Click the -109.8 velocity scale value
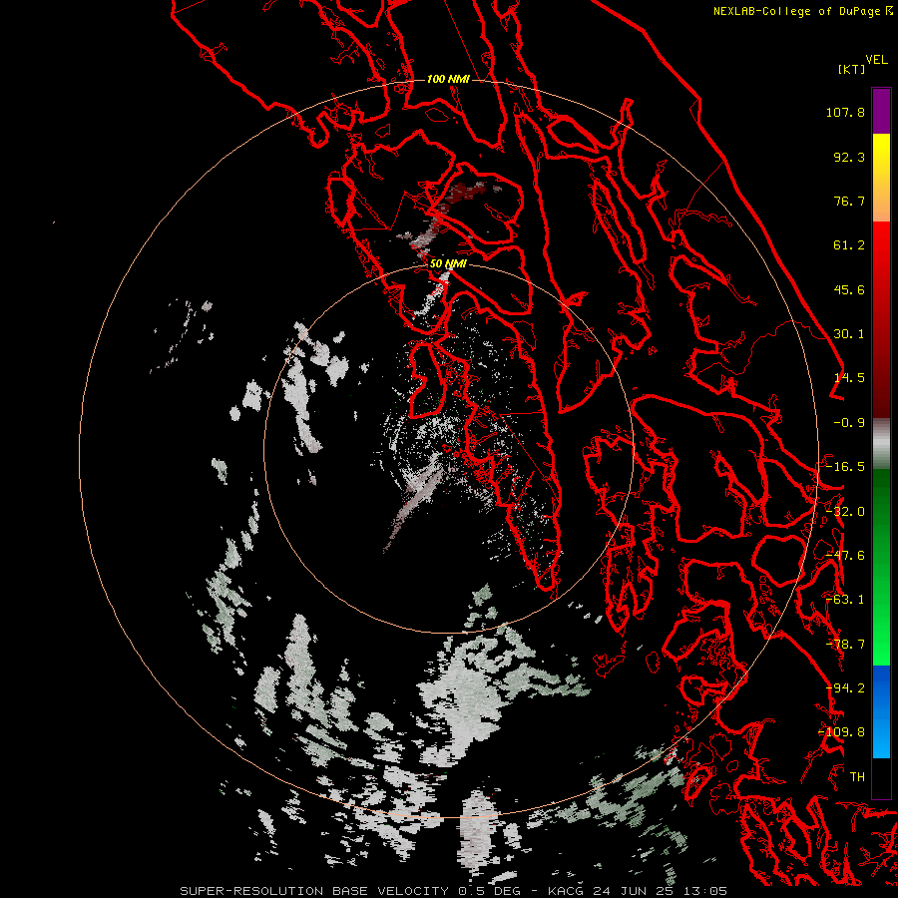 coord(842,732)
